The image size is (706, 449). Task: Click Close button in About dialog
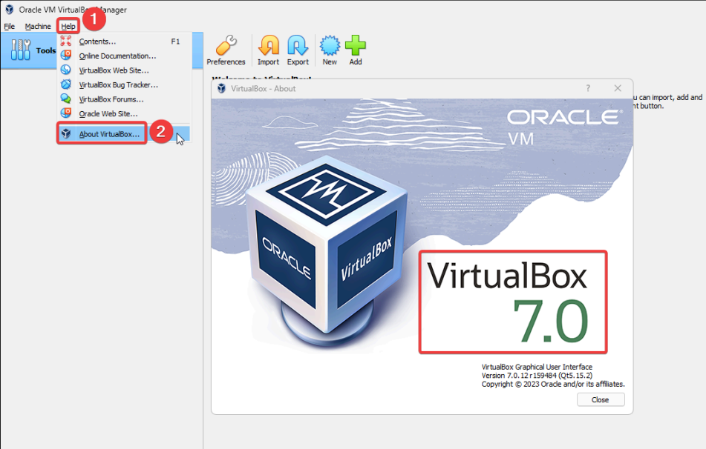point(601,399)
